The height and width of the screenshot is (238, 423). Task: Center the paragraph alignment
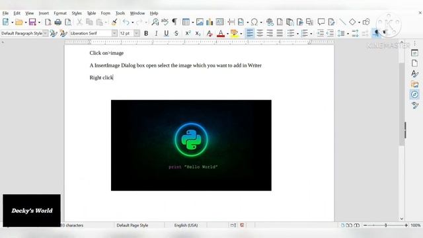(260, 33)
